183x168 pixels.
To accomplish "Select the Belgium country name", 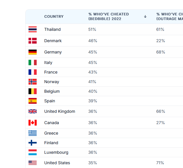I will click(52, 91).
